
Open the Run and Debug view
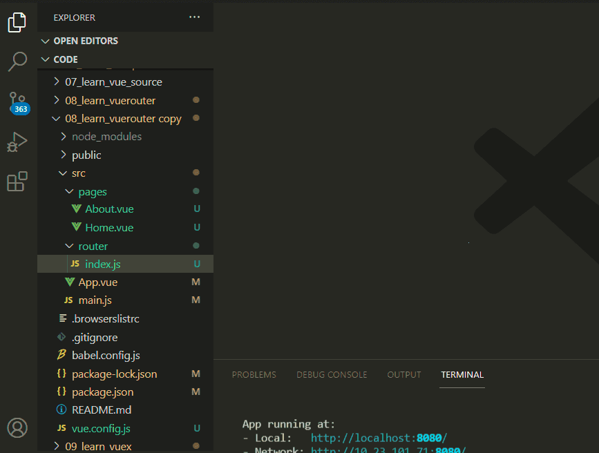17,142
